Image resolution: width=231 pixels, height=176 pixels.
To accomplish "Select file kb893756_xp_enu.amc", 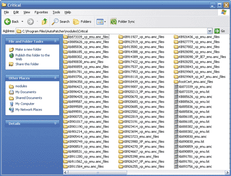I will (x=193, y=167).
